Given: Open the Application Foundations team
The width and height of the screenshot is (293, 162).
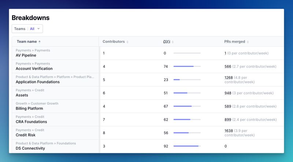Looking at the screenshot, I should [x=38, y=82].
